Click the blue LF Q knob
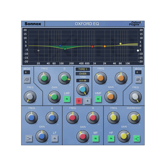This screenshot has width=166, height=166. tap(52, 118)
